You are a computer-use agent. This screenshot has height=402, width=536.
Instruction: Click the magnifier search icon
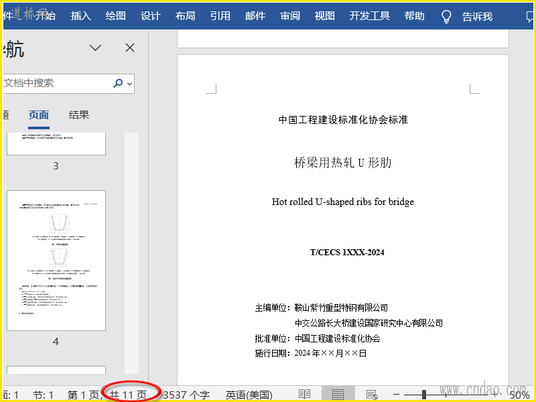click(x=118, y=83)
